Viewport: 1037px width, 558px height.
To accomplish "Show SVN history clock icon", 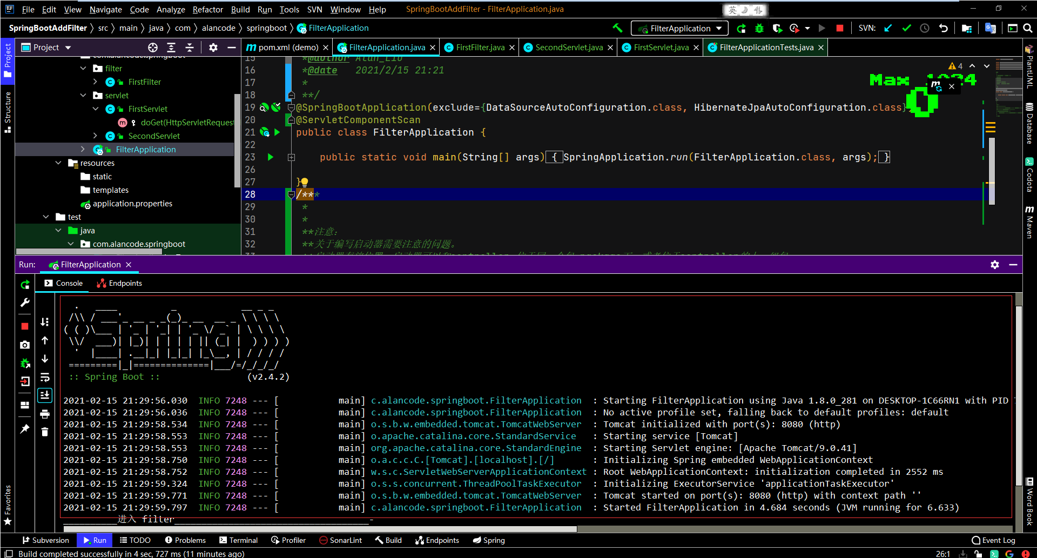I will tap(925, 28).
